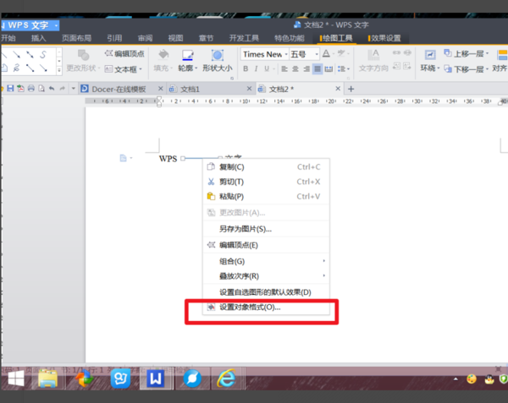
Task: Open Windows Start button
Action: pyautogui.click(x=16, y=378)
